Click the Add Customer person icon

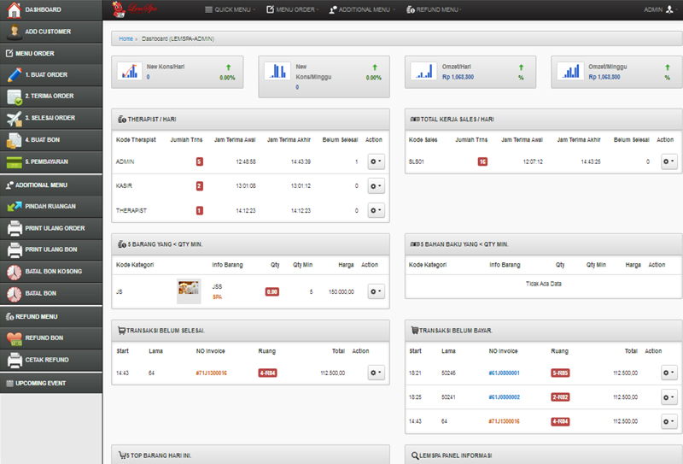coord(14,32)
